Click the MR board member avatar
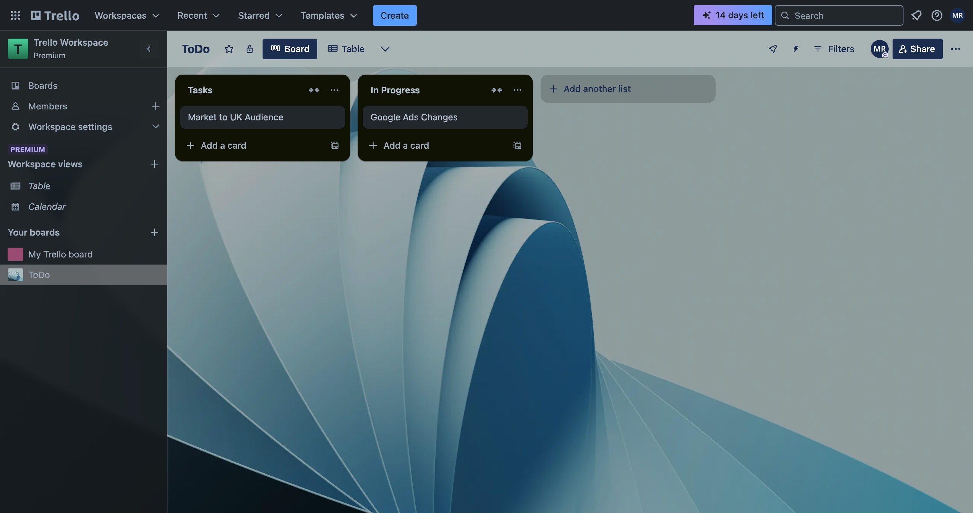Screen dimensions: 973x513 click(x=879, y=49)
